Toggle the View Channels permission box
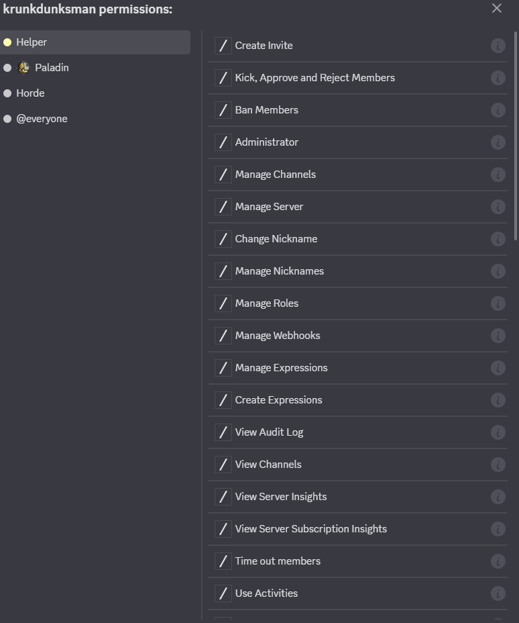519x623 pixels. [x=223, y=465]
